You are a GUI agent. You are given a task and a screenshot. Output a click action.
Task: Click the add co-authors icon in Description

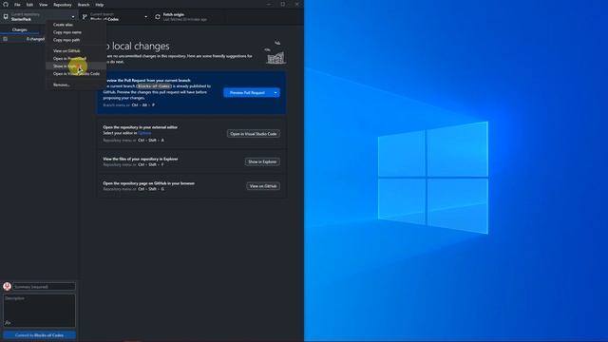tap(8, 323)
